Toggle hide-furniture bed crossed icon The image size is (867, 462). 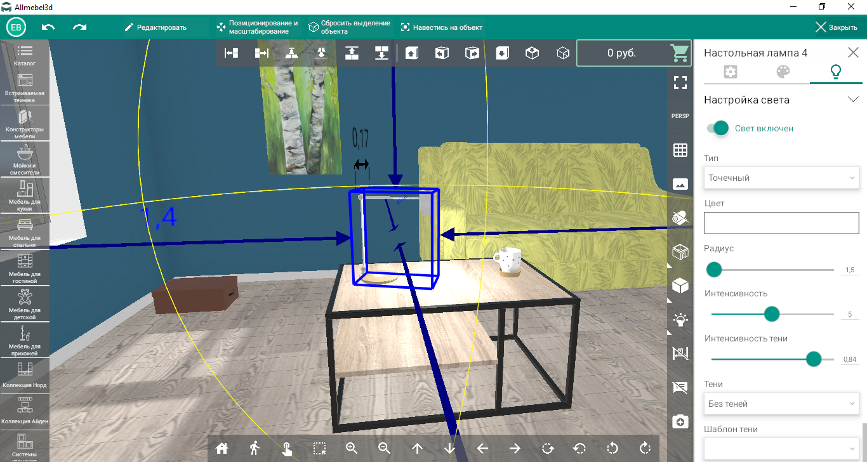click(x=680, y=353)
